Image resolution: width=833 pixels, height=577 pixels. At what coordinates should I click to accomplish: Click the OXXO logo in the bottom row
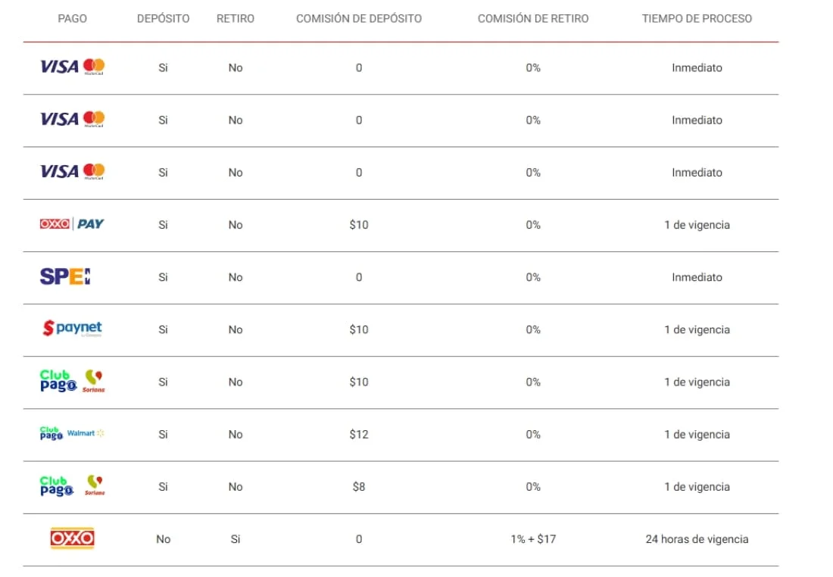[x=72, y=538]
